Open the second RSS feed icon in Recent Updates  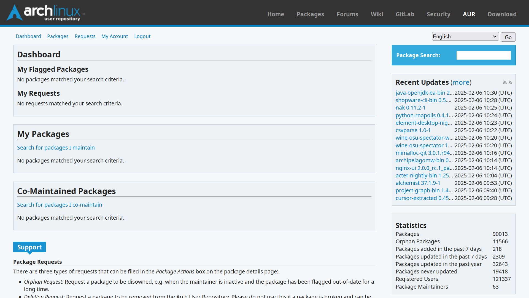(510, 83)
